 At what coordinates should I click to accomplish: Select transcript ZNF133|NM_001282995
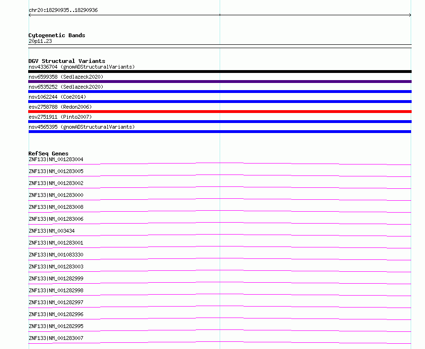56,326
